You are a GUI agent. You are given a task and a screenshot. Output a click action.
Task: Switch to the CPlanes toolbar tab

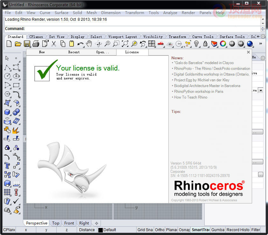[36, 37]
